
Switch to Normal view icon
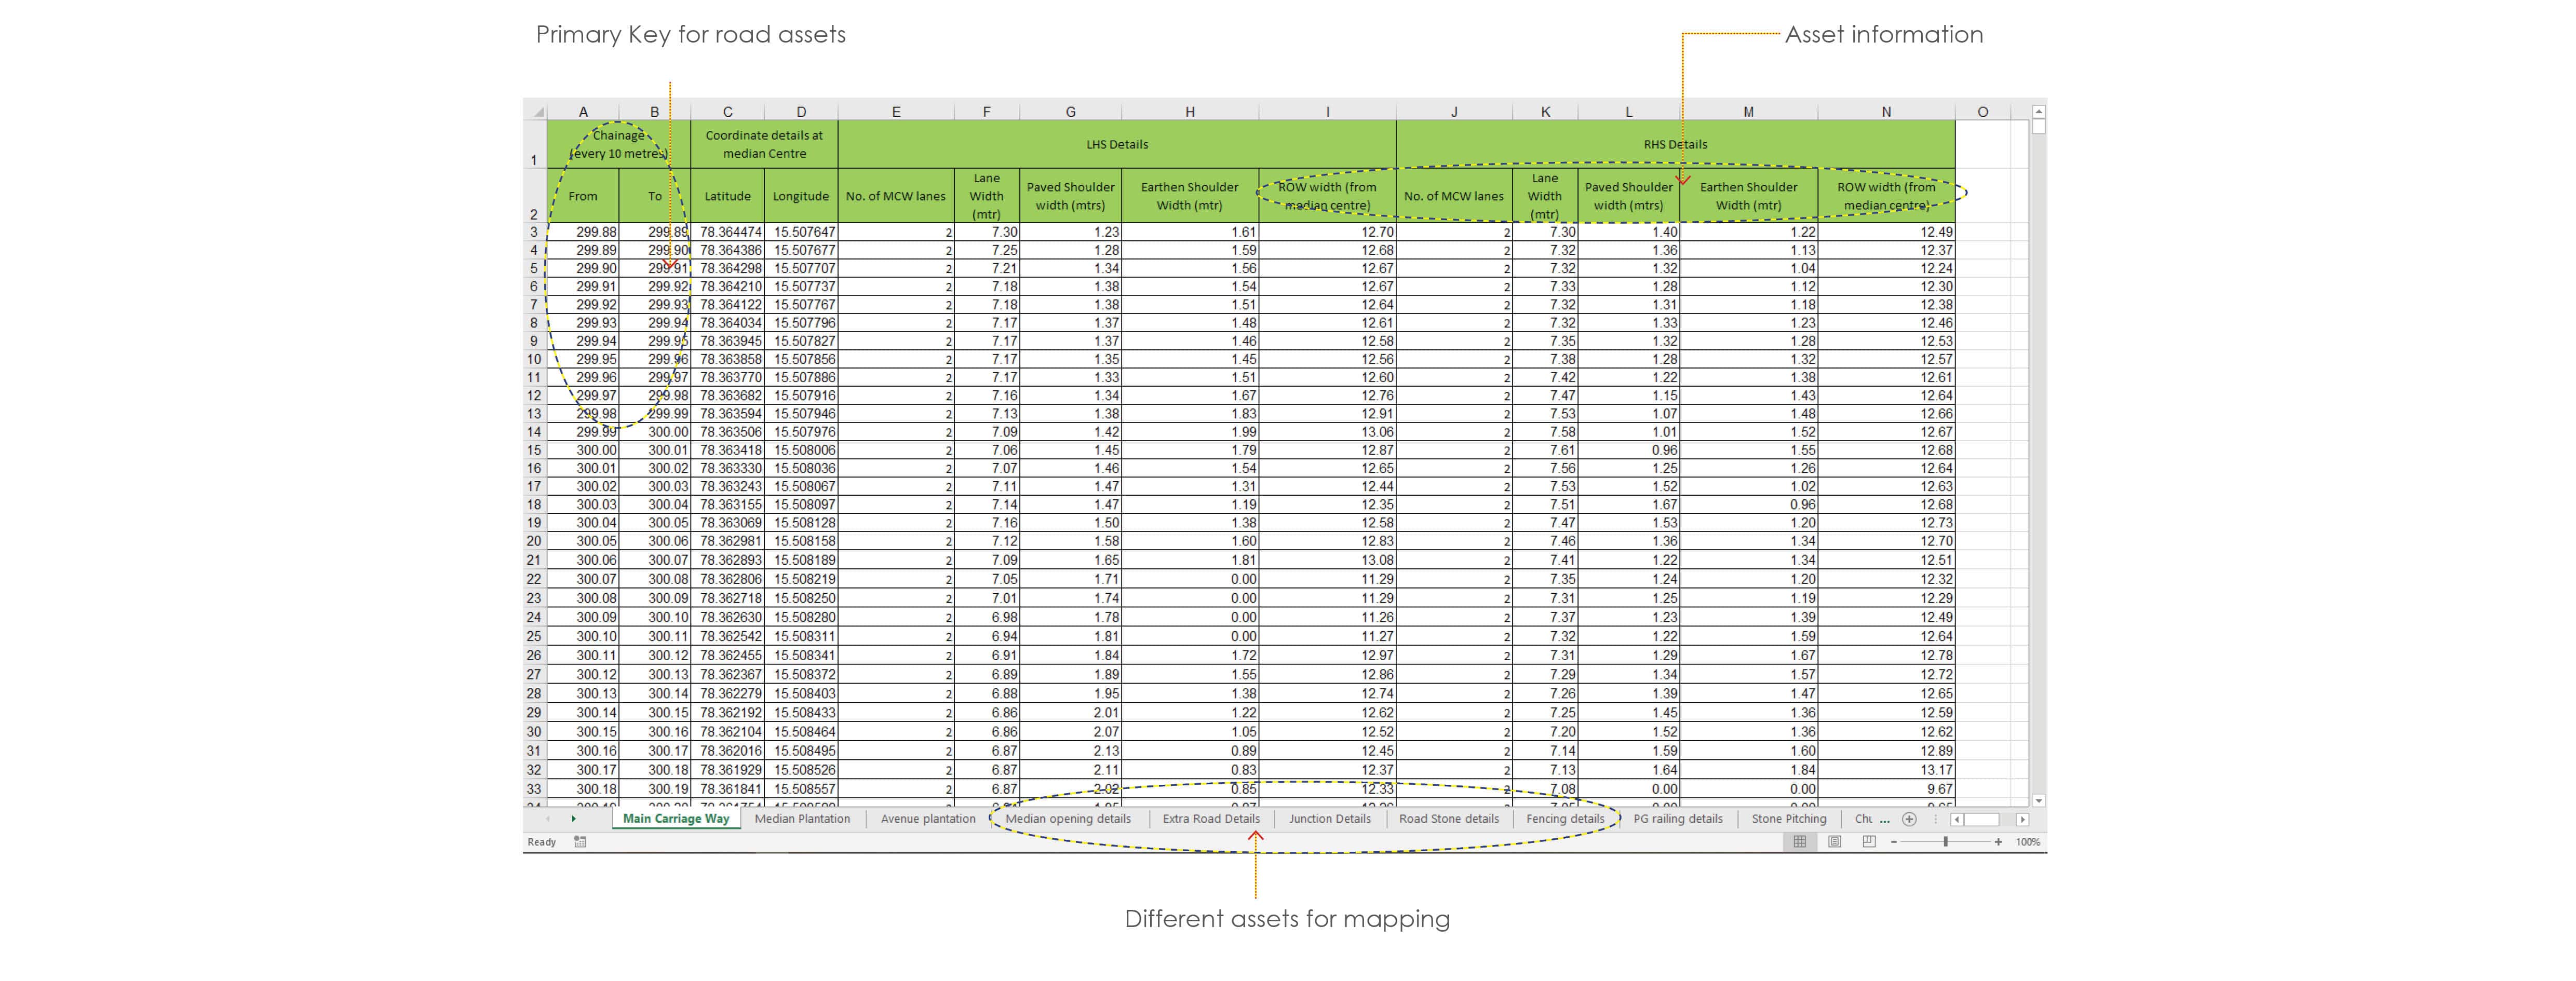[1799, 842]
